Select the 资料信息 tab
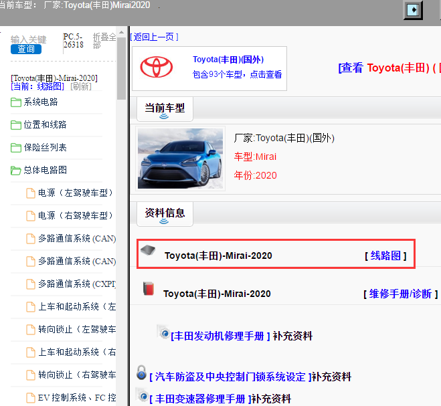Viewport: 441px width, 406px height. tap(165, 213)
